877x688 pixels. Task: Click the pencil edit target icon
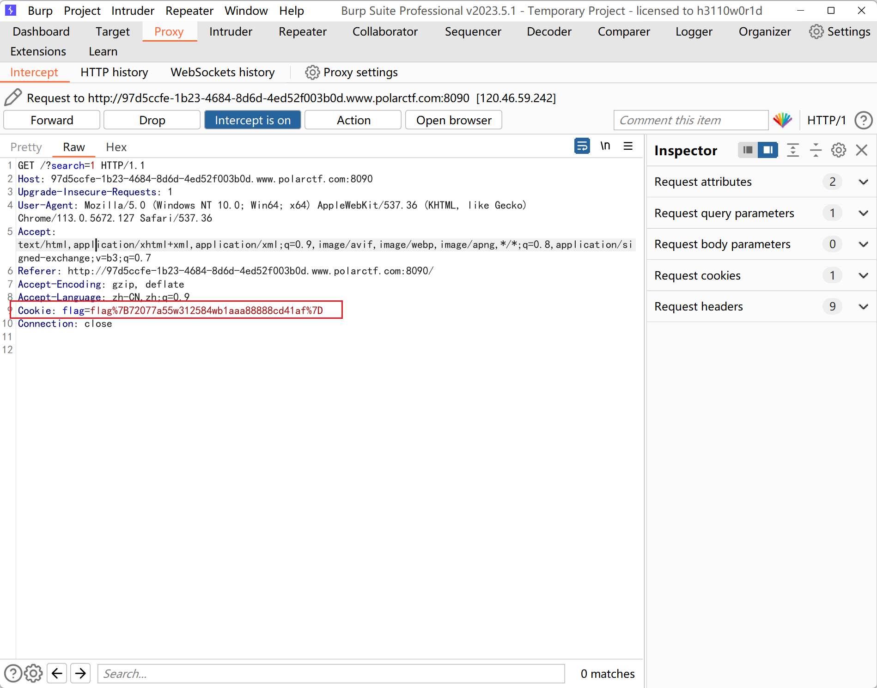13,97
